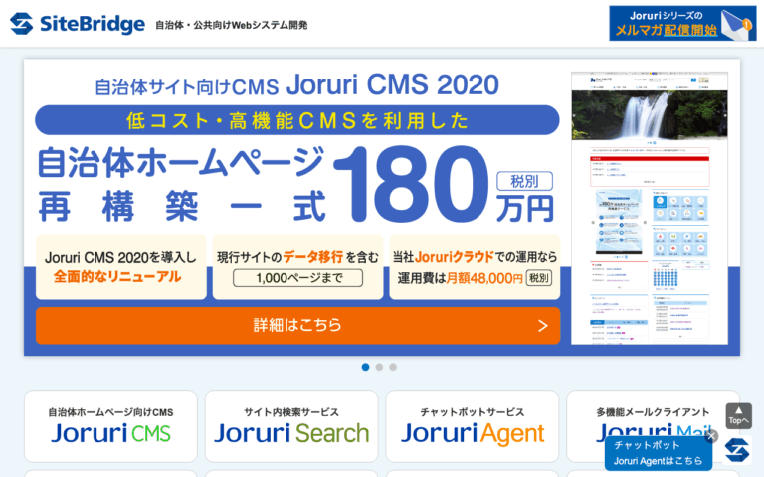Open the Joruri mail magazine banner
The height and width of the screenshot is (477, 764).
point(682,24)
